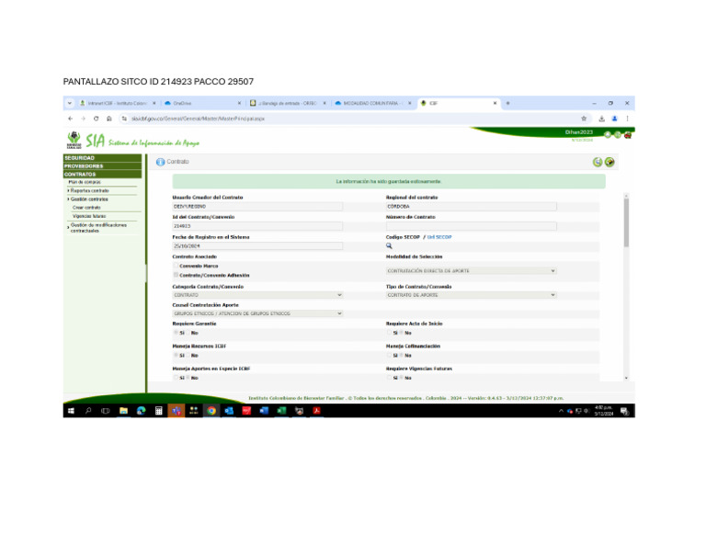Image resolution: width=706 pixels, height=546 pixels.
Task: Reload the page with browser refresh icon
Action: click(x=97, y=119)
